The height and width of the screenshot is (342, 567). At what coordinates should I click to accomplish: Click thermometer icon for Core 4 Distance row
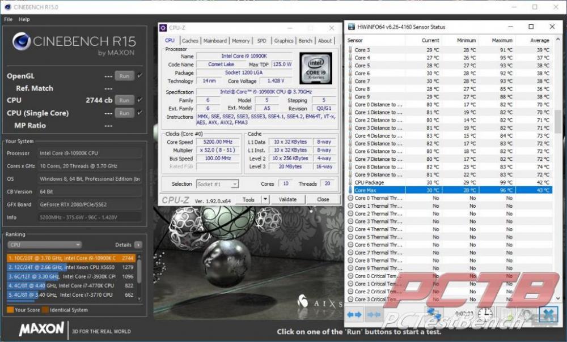(x=350, y=136)
